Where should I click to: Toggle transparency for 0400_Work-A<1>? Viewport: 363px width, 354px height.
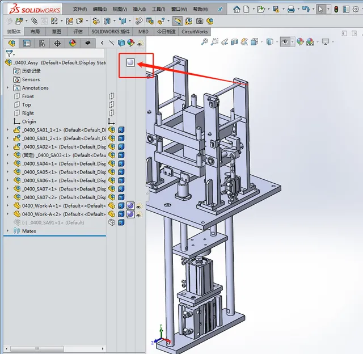[x=130, y=205]
